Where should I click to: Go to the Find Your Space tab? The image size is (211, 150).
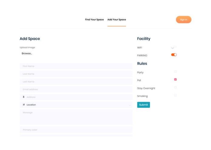click(x=94, y=19)
